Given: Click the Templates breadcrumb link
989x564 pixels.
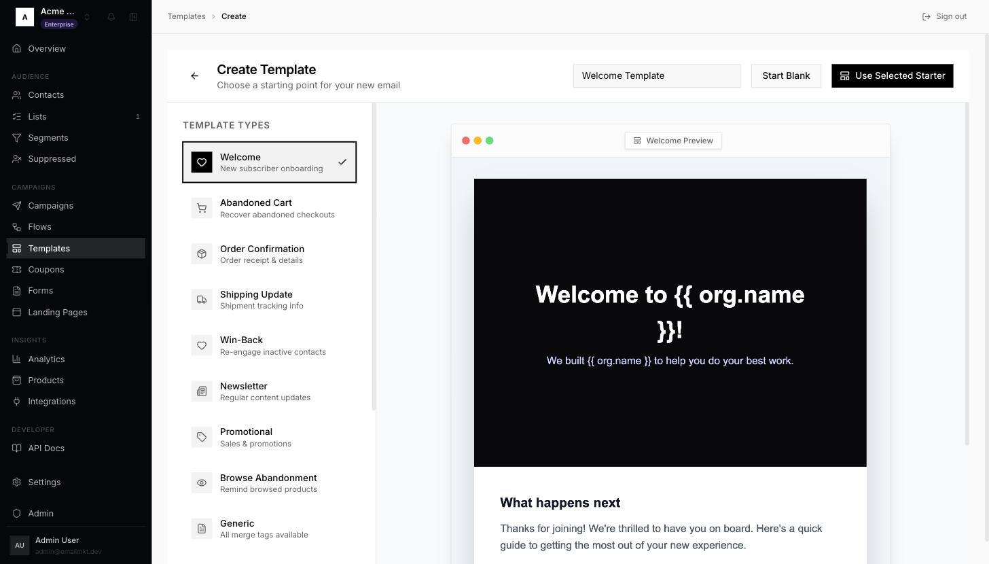Looking at the screenshot, I should [187, 16].
